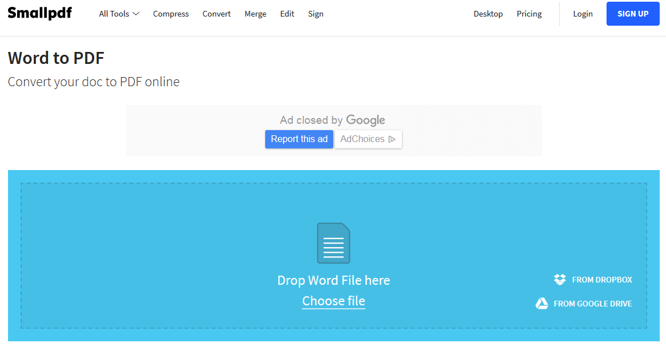Click the Login link

(583, 14)
